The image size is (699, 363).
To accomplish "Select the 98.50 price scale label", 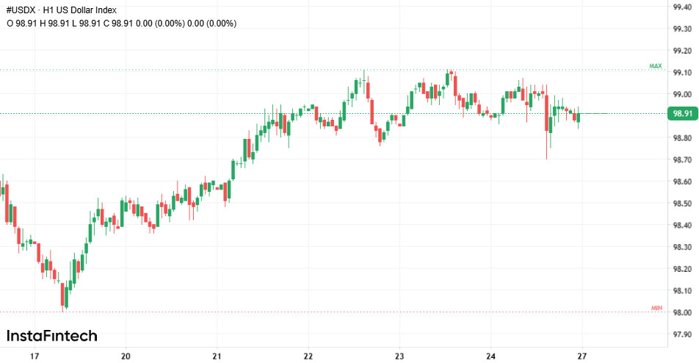I will [682, 204].
